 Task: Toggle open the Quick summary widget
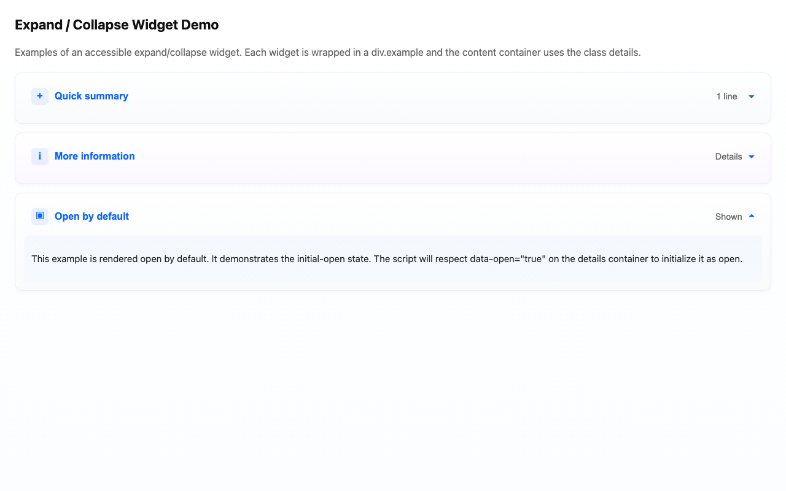91,96
